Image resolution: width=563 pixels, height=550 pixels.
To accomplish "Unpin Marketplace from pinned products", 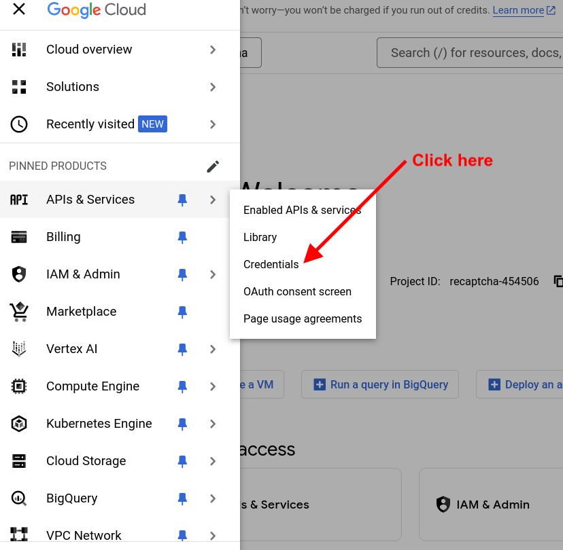I will [182, 312].
